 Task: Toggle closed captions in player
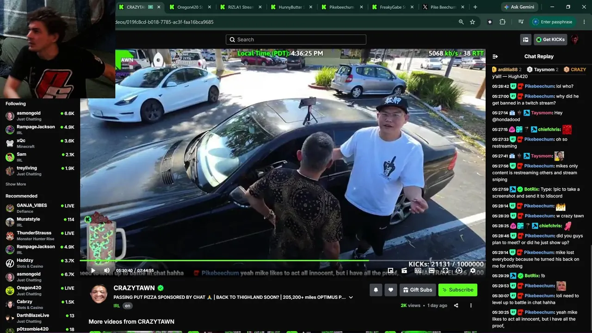point(418,271)
